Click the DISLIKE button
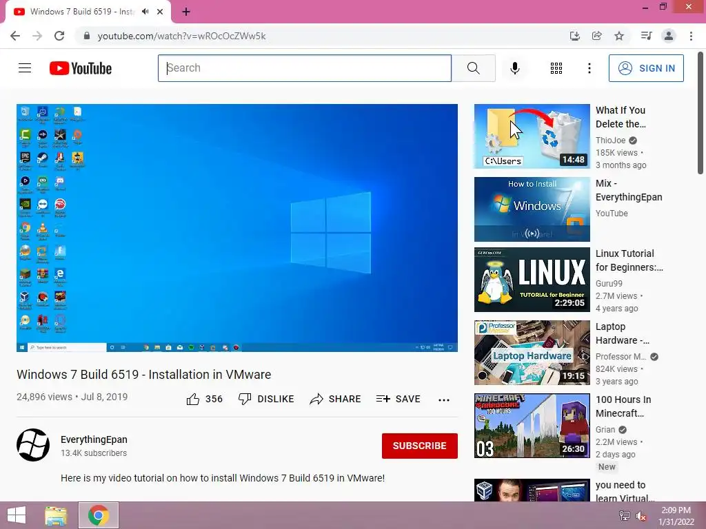This screenshot has width=706, height=529. tap(266, 399)
